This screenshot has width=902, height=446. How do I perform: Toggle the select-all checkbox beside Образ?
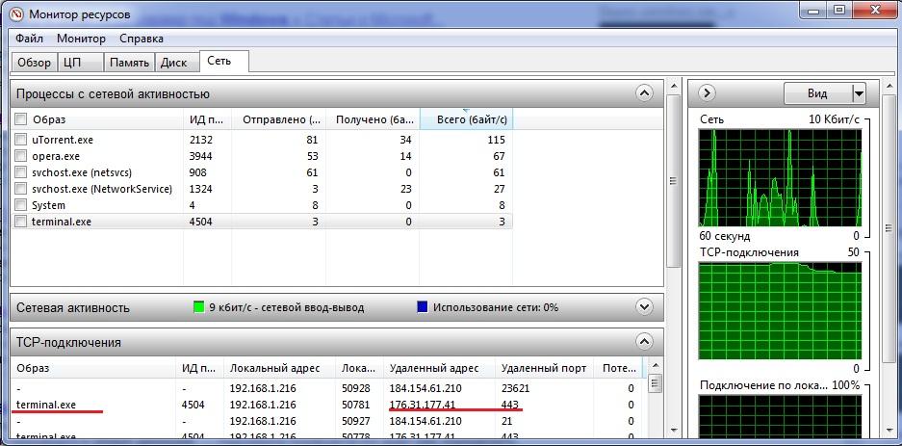point(20,119)
